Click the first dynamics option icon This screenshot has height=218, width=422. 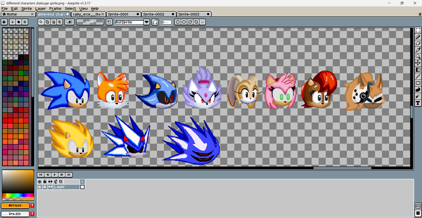(x=178, y=22)
